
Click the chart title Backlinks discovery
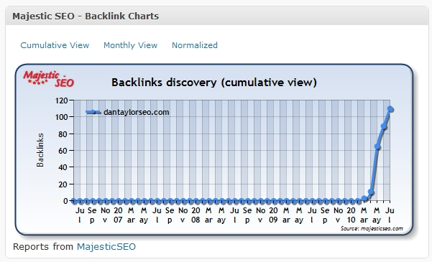(x=214, y=83)
